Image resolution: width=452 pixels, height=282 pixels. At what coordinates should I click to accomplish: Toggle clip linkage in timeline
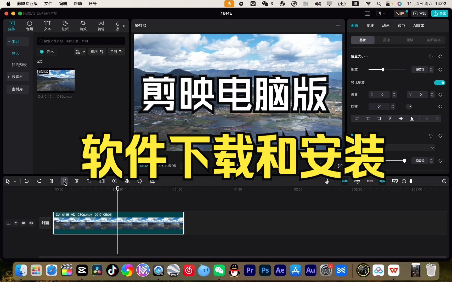(370, 181)
